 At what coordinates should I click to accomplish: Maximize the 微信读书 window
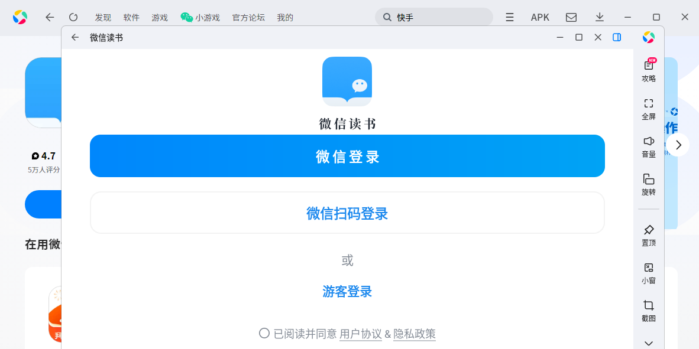tap(578, 37)
